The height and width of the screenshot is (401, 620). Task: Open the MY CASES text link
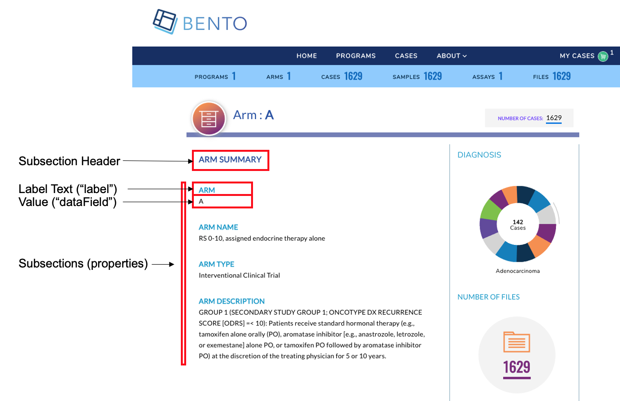(x=577, y=56)
